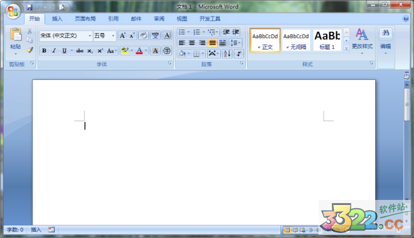Toggle italic formatting
Screen dimensions: 414x238
(x=54, y=51)
